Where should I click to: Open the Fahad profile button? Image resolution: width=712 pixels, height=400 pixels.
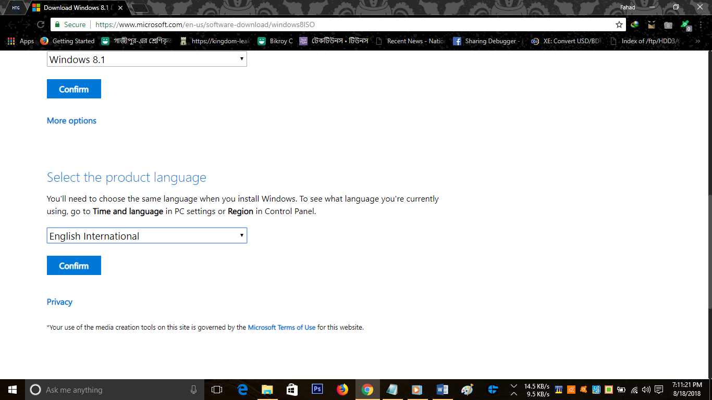click(628, 7)
